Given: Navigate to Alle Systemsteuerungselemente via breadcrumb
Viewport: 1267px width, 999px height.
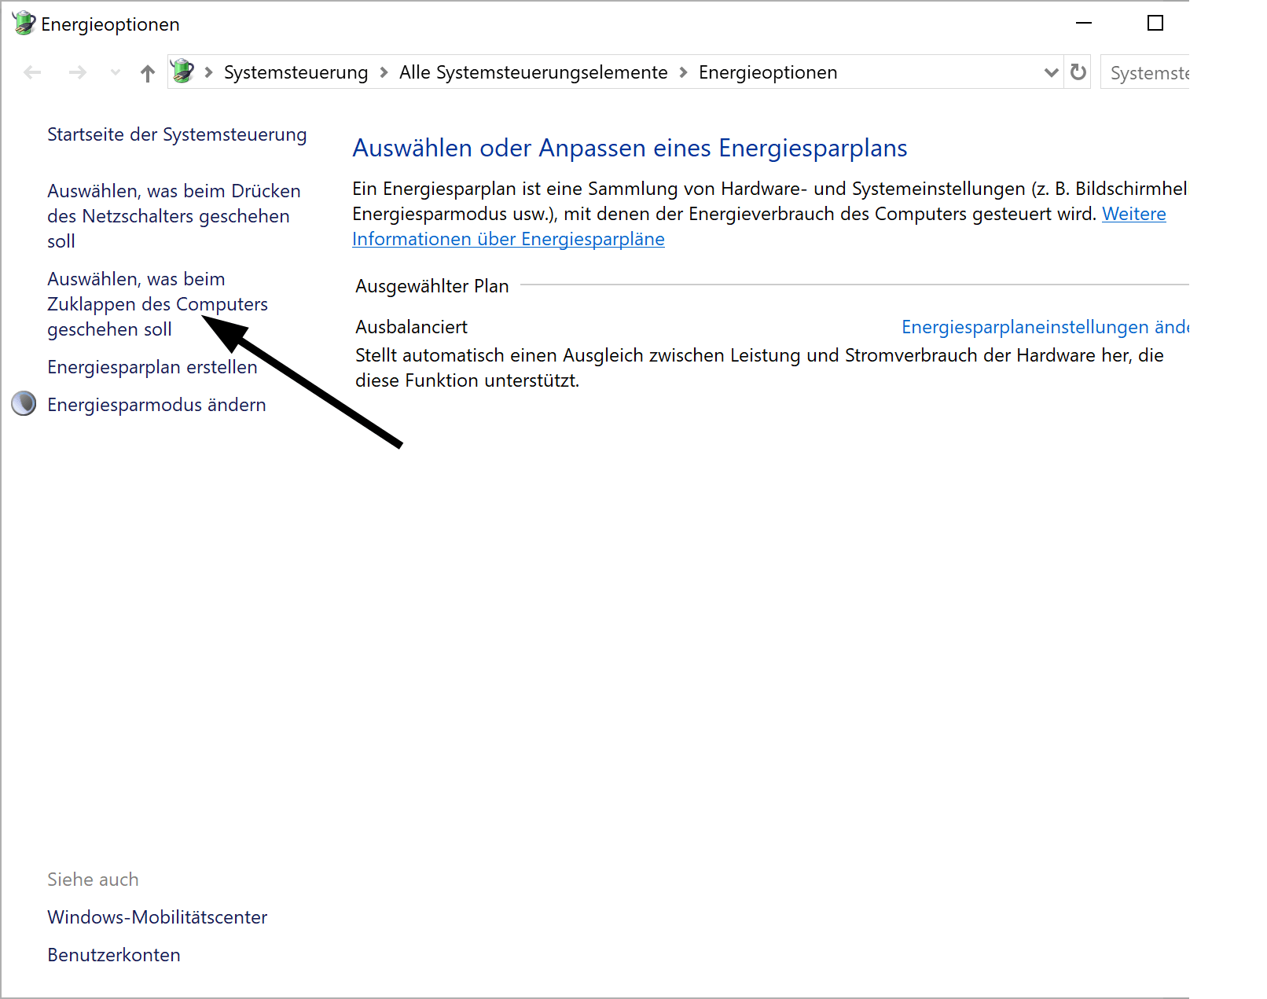Looking at the screenshot, I should point(532,72).
